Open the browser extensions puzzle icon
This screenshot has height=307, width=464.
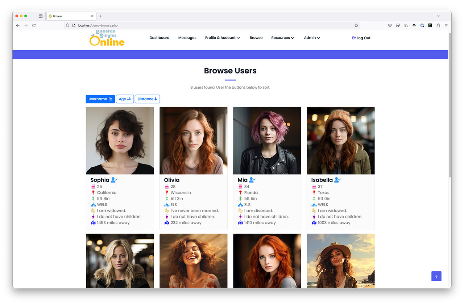point(438,25)
